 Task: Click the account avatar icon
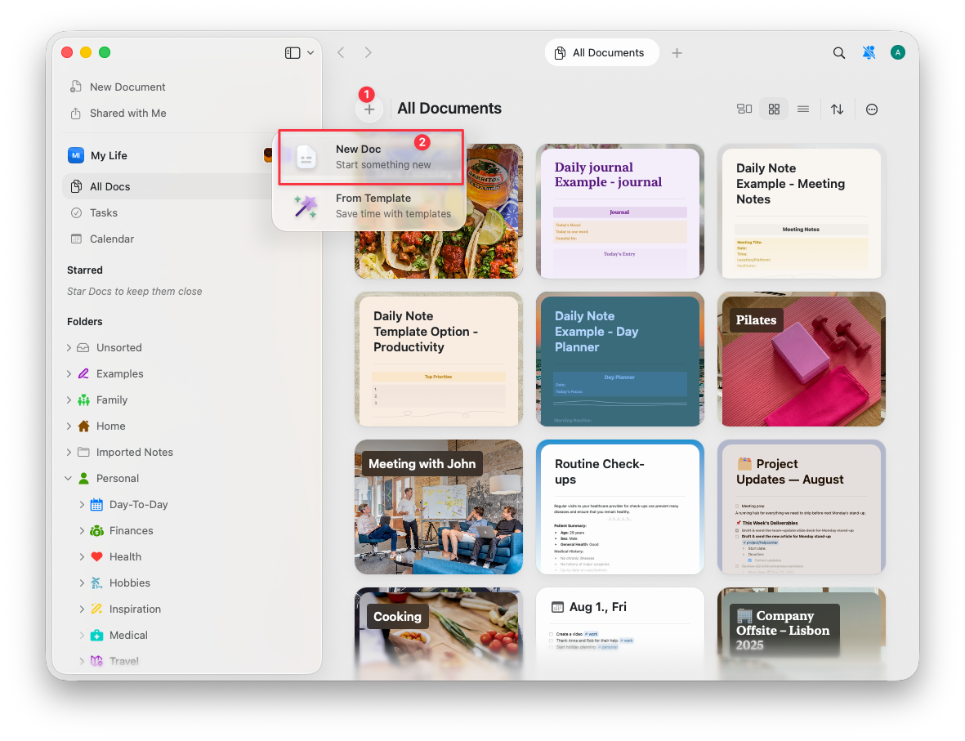tap(898, 52)
